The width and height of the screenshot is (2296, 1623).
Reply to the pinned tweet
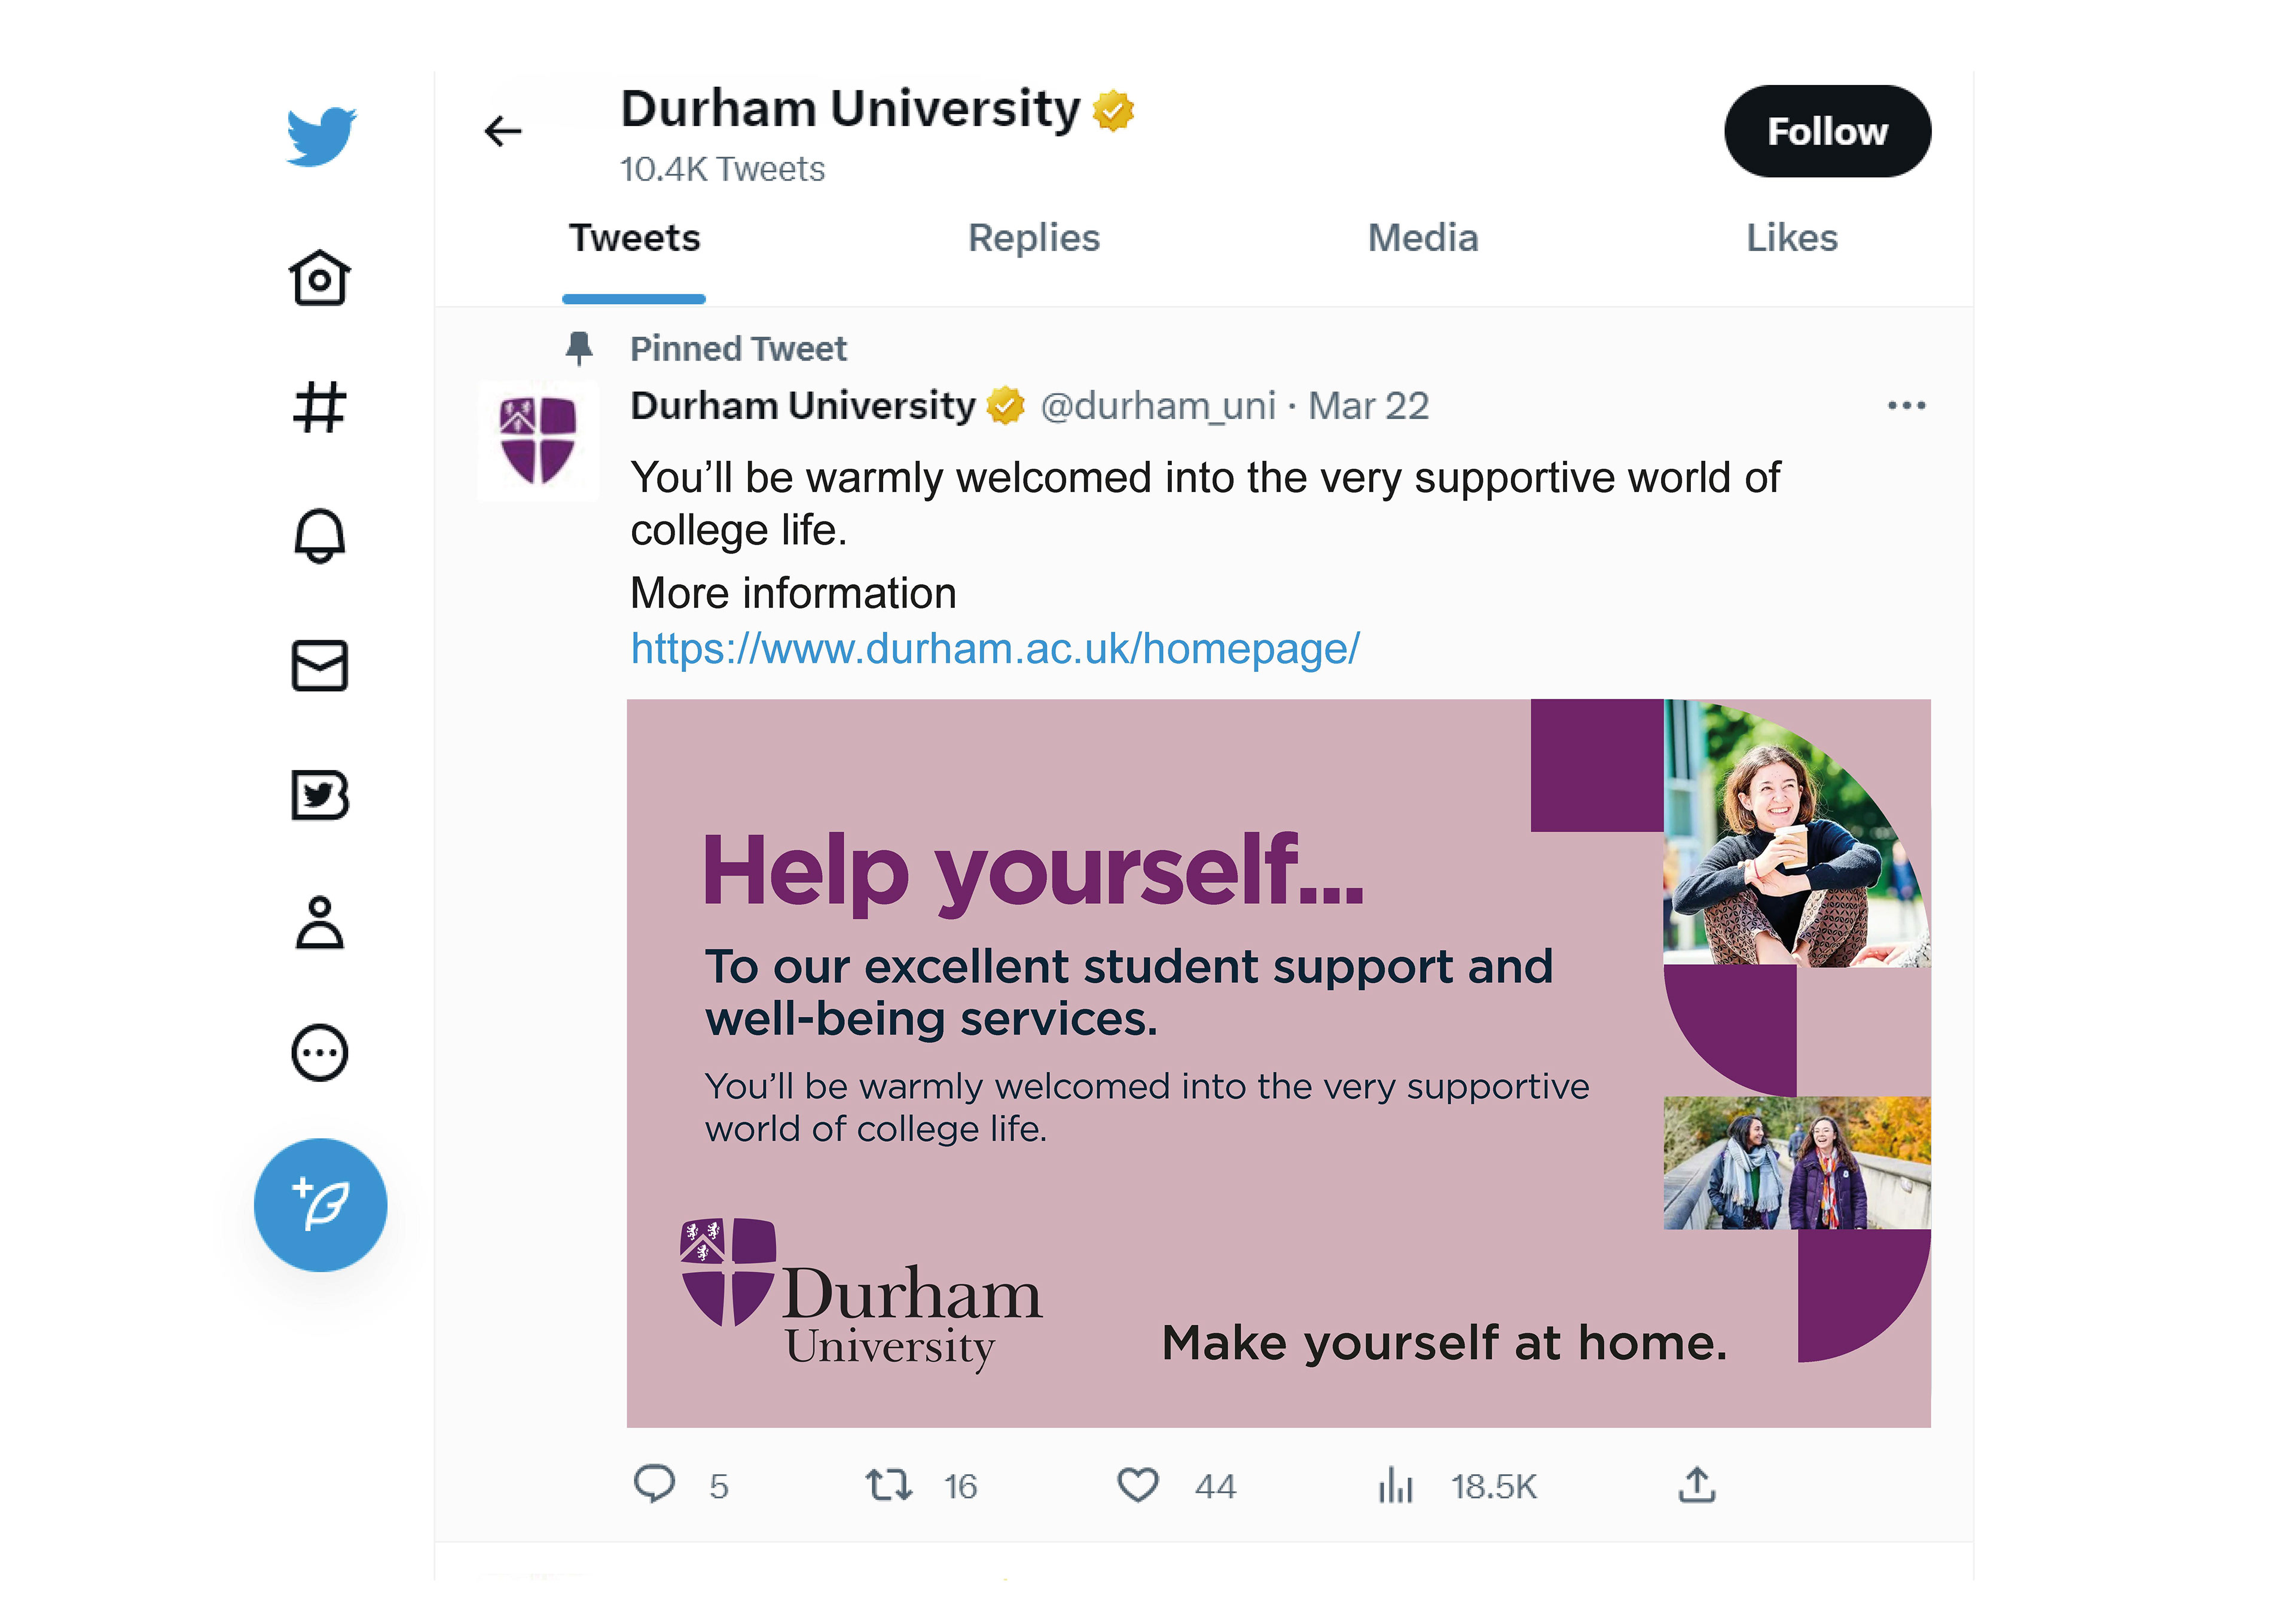(x=655, y=1485)
